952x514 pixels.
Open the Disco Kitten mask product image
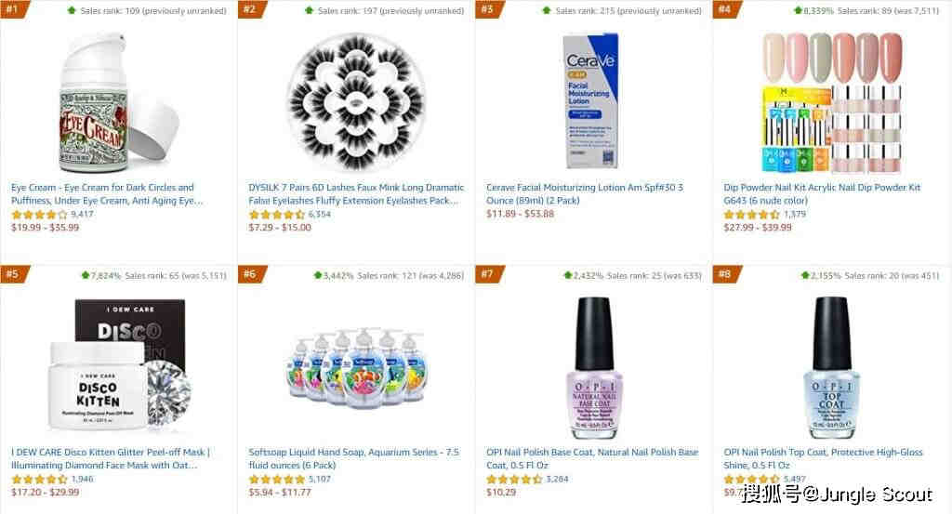click(118, 365)
